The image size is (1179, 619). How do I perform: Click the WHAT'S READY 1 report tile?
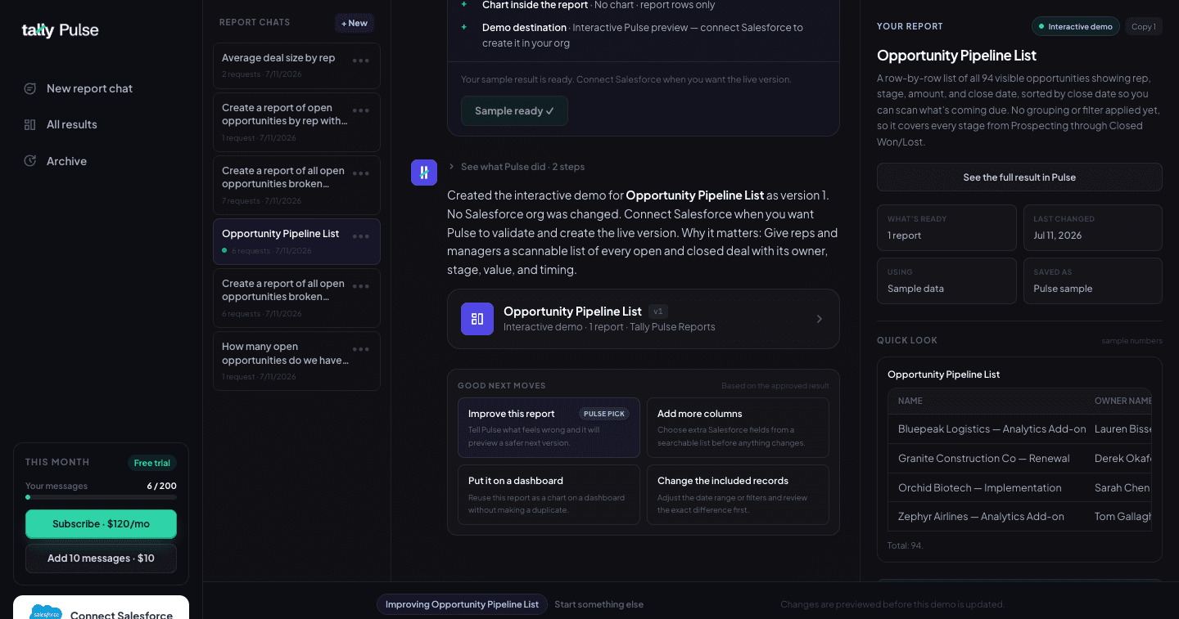click(946, 227)
